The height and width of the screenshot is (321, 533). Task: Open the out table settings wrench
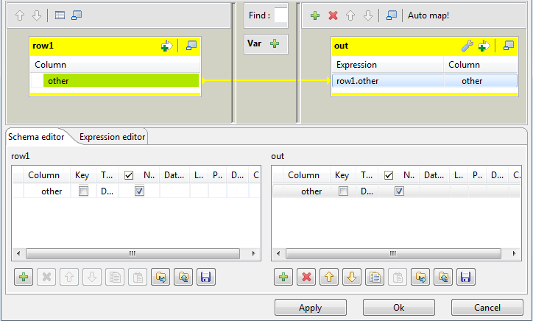(x=467, y=46)
